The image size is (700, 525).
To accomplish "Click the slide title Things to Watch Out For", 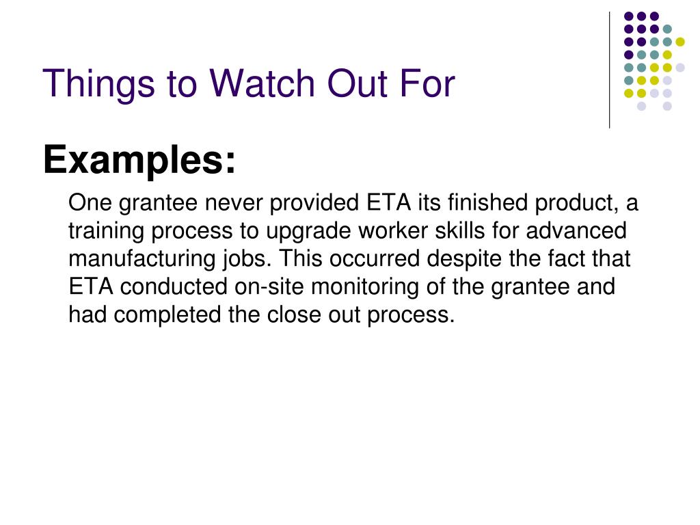I will (249, 83).
